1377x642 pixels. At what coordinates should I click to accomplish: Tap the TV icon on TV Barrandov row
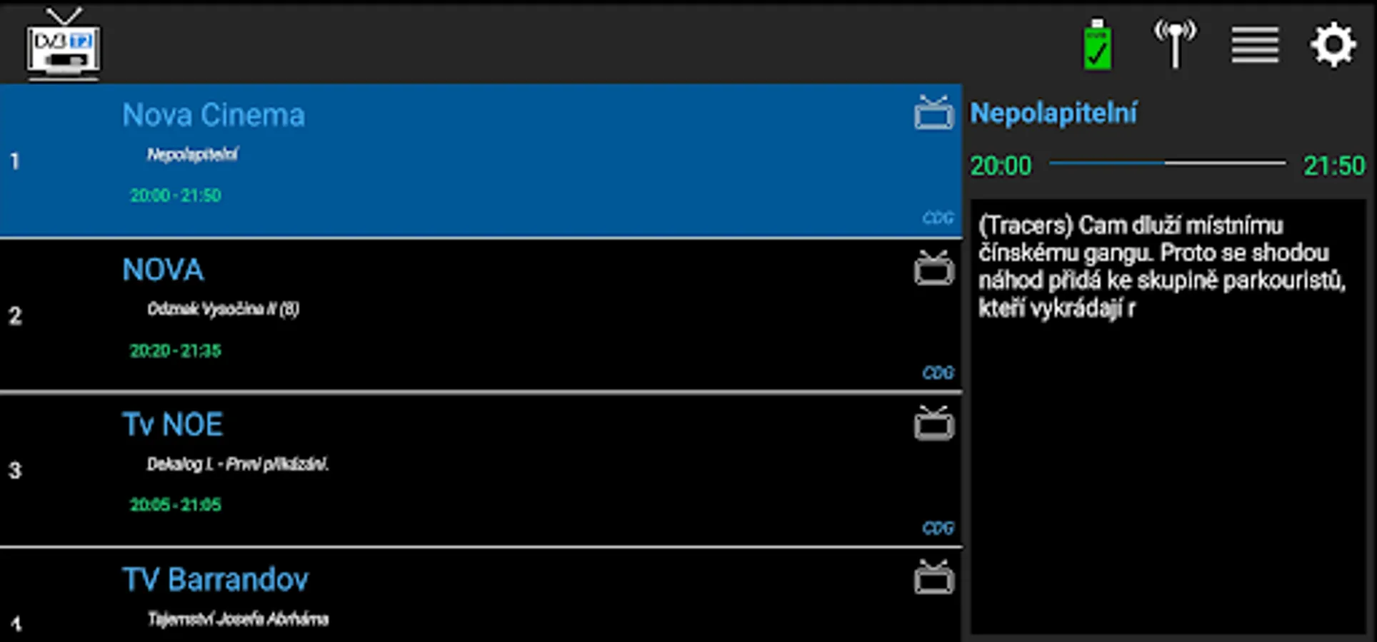tap(934, 577)
